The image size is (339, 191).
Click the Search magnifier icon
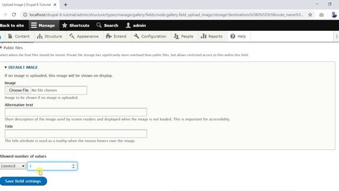point(99,25)
